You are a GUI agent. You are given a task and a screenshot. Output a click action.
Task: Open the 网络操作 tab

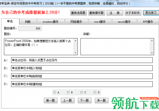point(77,22)
